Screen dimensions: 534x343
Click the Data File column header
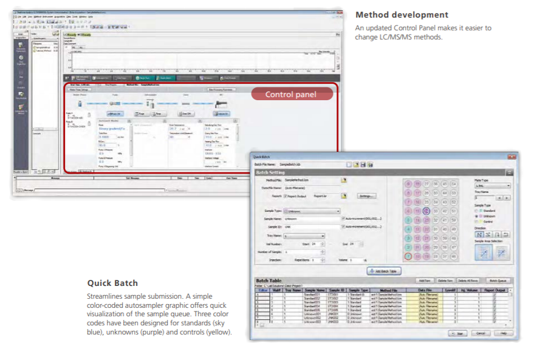[x=424, y=290]
